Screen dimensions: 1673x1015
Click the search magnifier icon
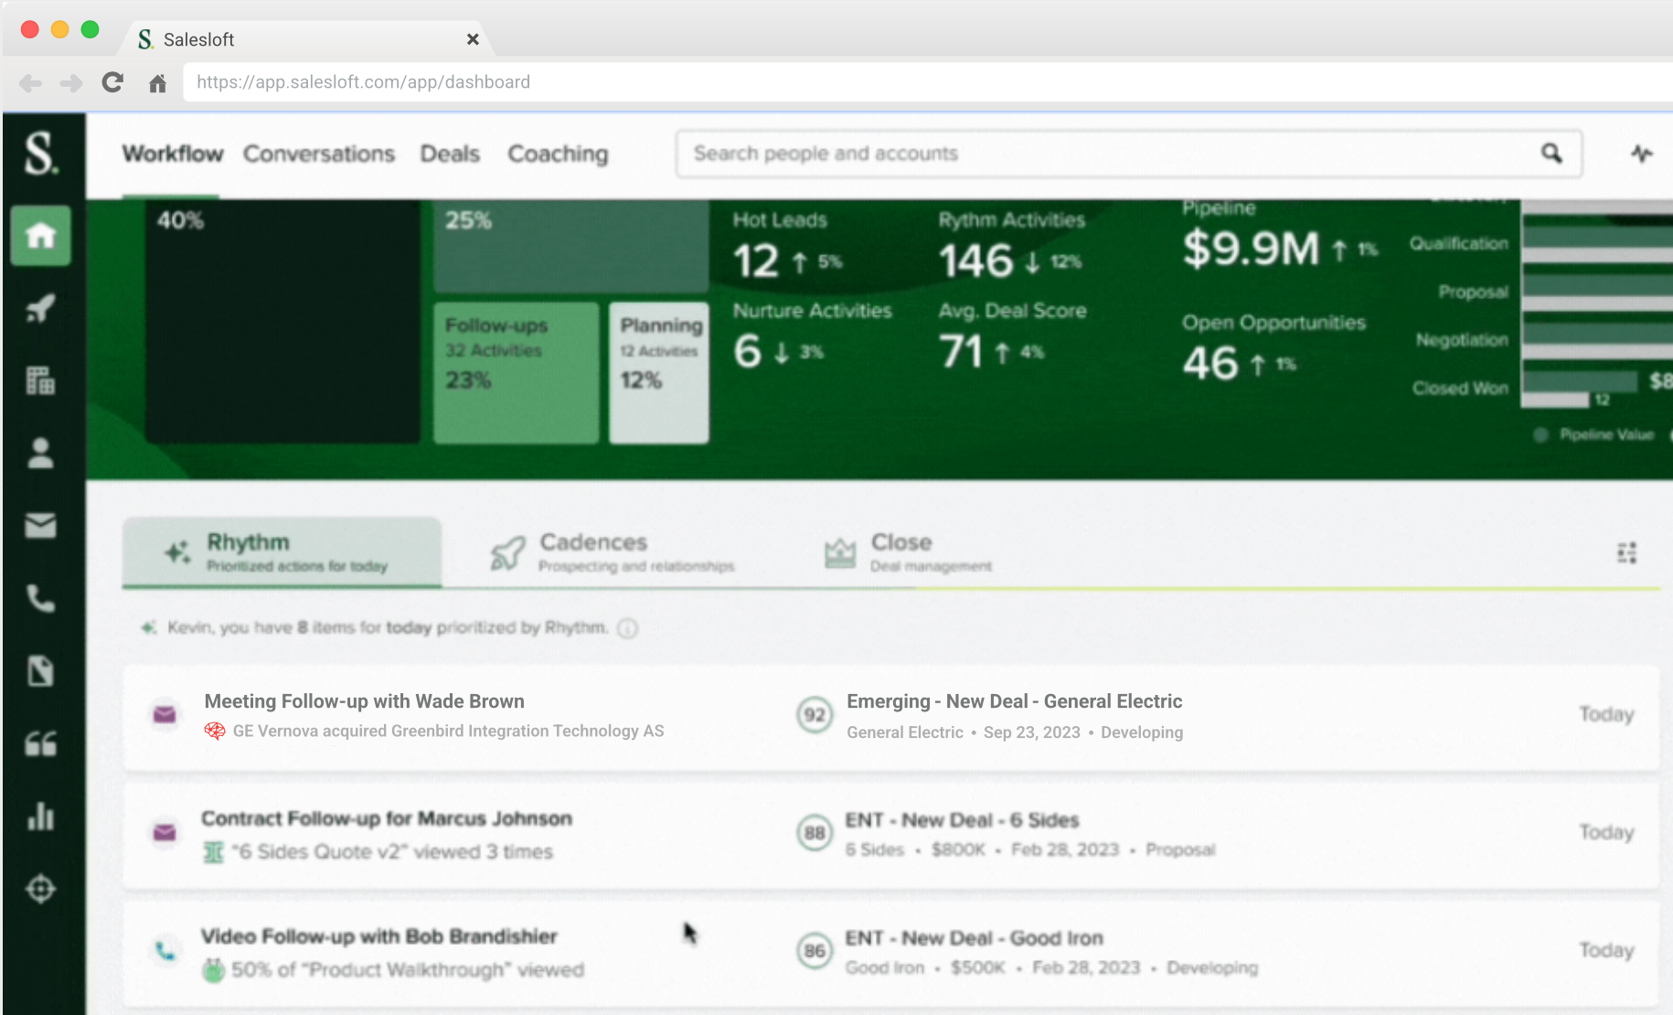click(x=1551, y=154)
